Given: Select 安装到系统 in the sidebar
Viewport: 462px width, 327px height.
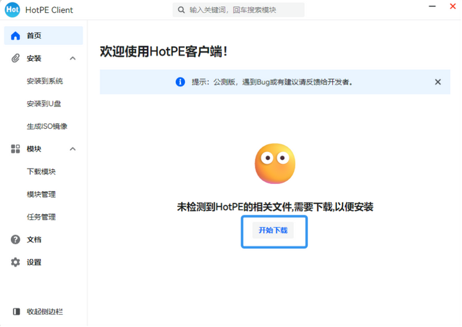Looking at the screenshot, I should 45,81.
